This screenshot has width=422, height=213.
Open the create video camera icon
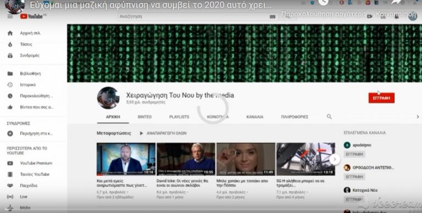click(369, 16)
